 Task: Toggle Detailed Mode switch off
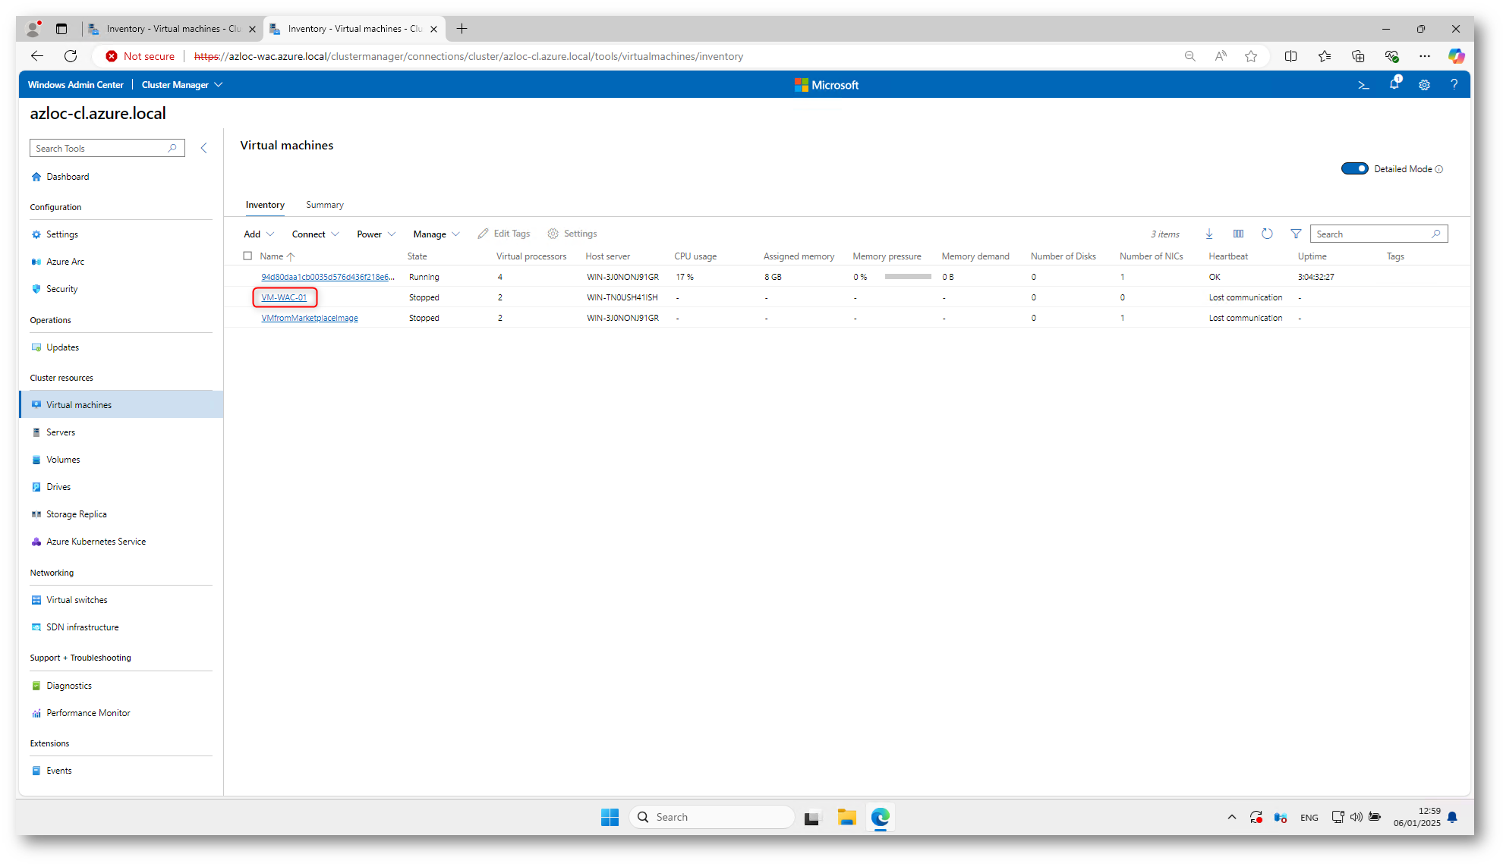(1354, 168)
